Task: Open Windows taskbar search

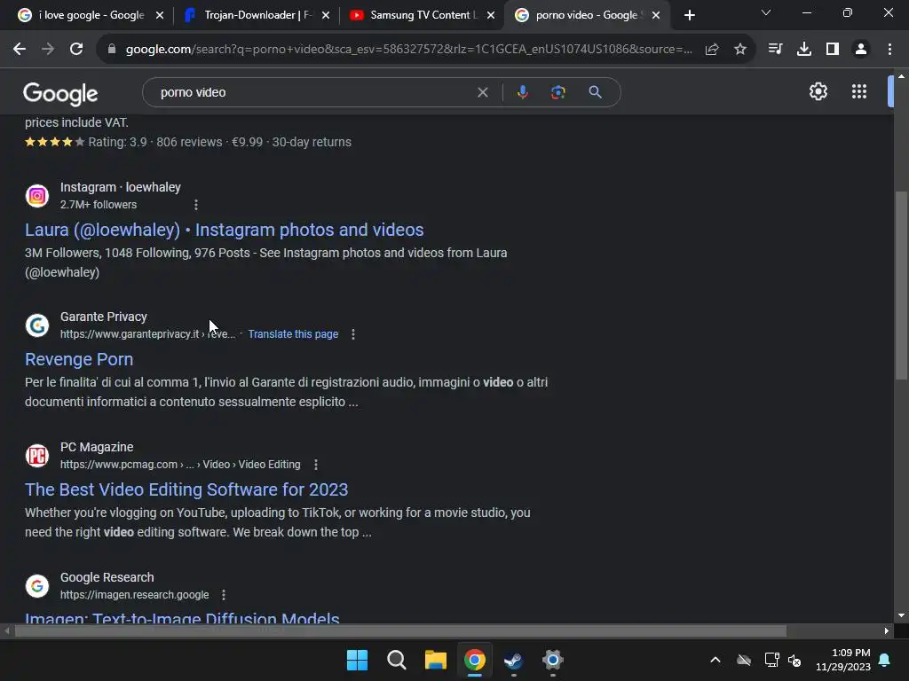Action: pos(397,660)
